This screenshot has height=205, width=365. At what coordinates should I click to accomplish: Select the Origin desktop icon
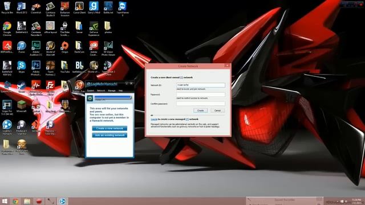pos(64,47)
